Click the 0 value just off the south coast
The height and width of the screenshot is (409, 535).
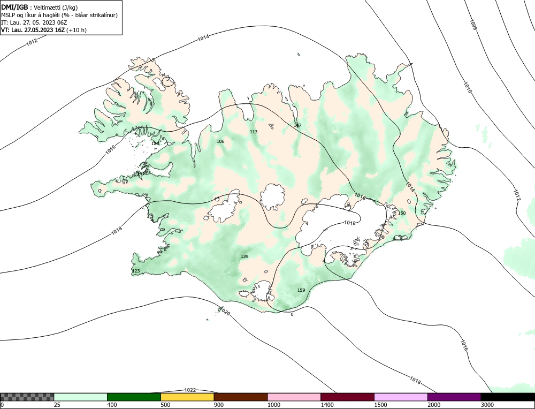(292, 314)
